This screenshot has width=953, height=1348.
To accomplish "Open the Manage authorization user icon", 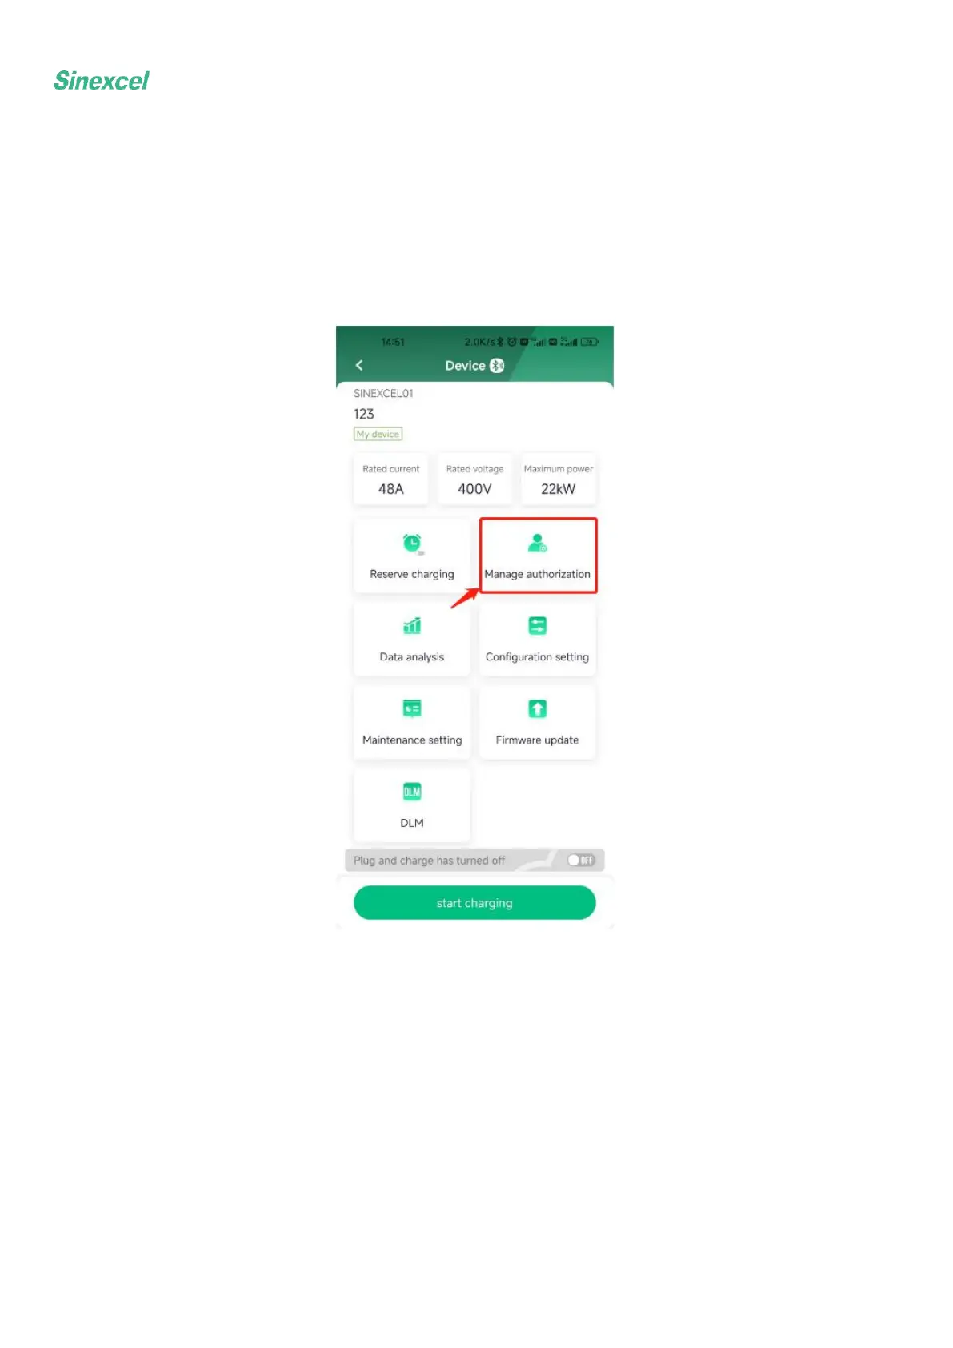I will (x=537, y=544).
